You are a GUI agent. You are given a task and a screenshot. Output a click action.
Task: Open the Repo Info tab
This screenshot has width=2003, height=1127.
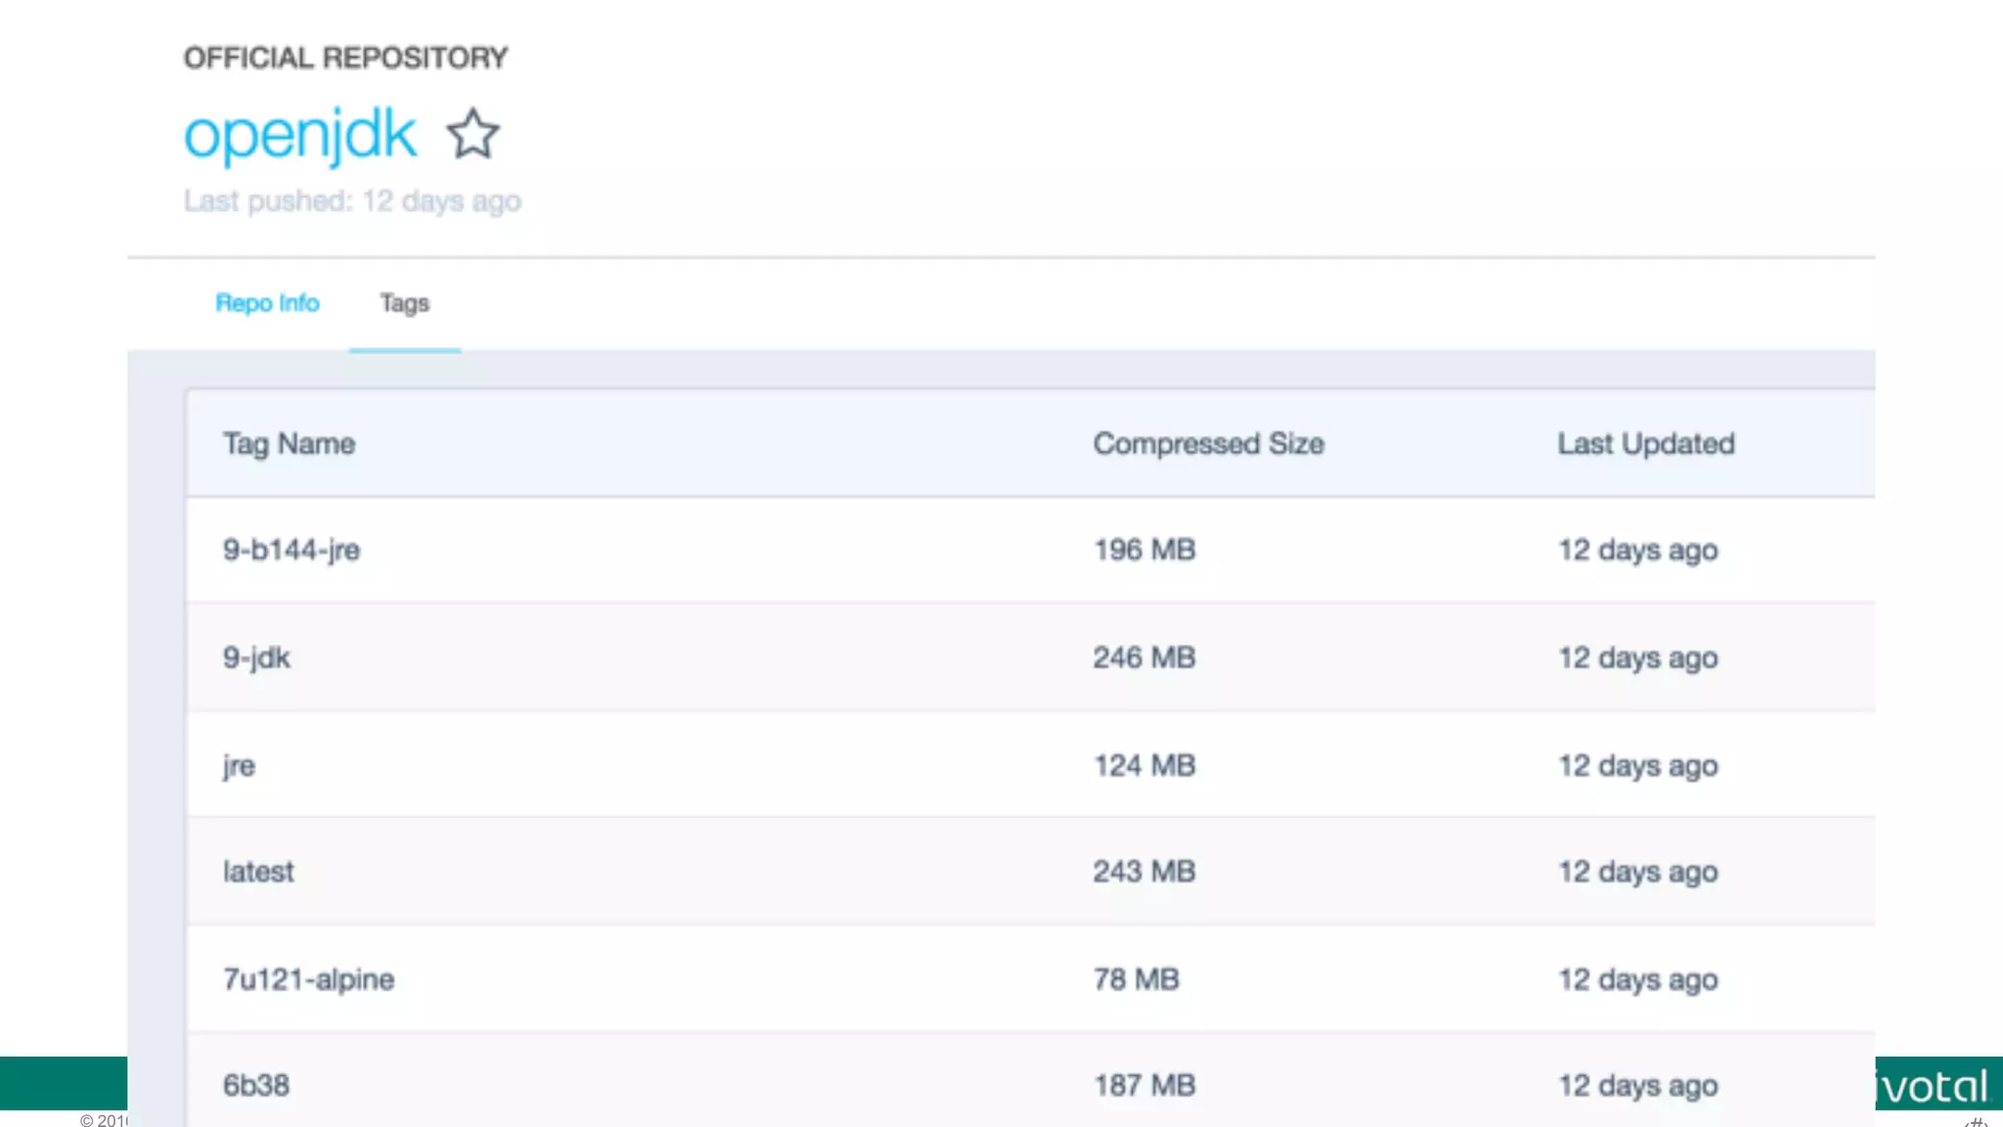pos(267,303)
